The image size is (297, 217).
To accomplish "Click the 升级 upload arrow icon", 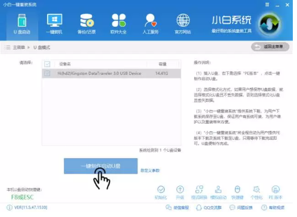I will [180, 190].
